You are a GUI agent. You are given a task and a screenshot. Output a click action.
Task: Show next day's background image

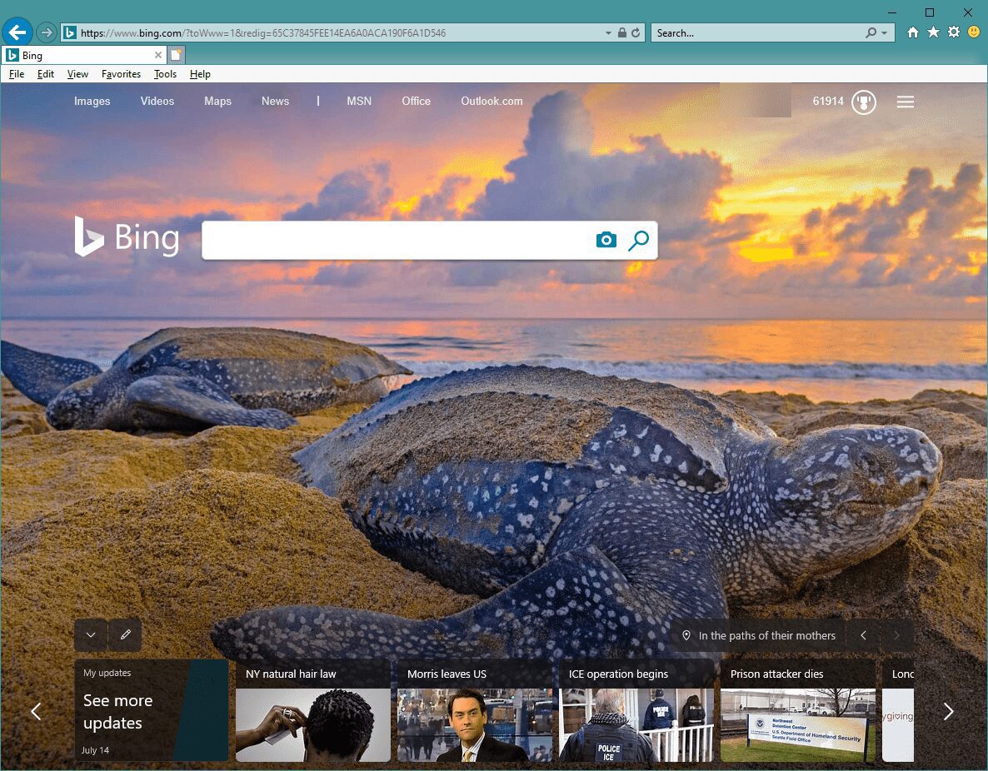point(896,635)
